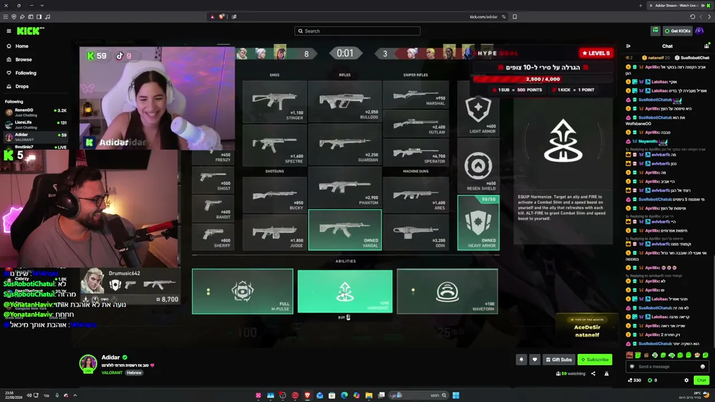Screen dimensions: 715x402
Task: Open the Adidar channel avatar
Action: [88, 363]
